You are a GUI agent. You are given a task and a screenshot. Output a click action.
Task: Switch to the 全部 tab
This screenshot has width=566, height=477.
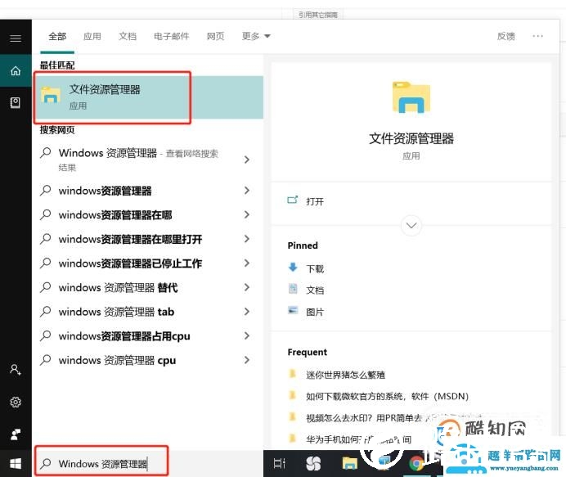pyautogui.click(x=57, y=37)
